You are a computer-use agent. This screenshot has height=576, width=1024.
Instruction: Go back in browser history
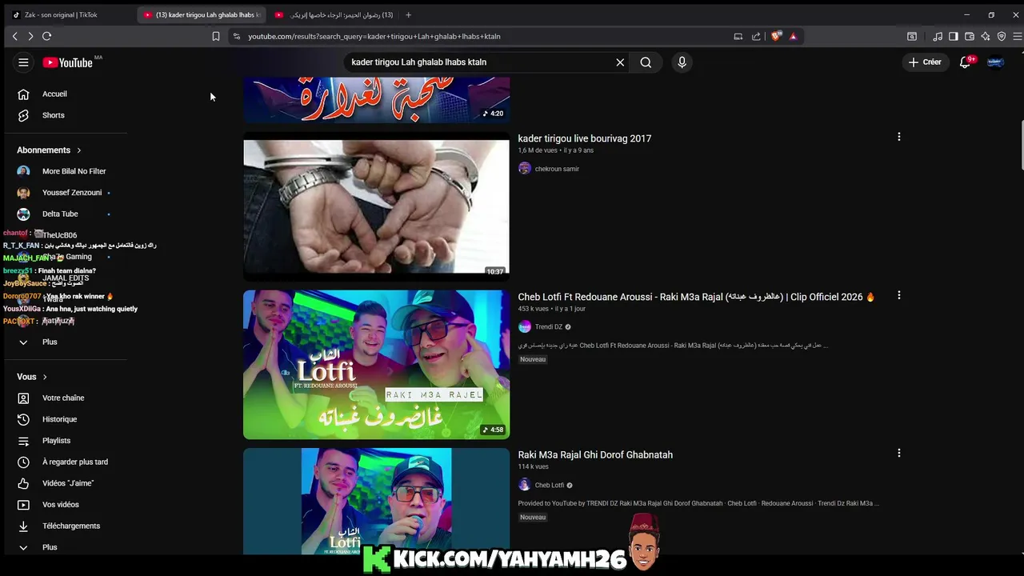[14, 36]
